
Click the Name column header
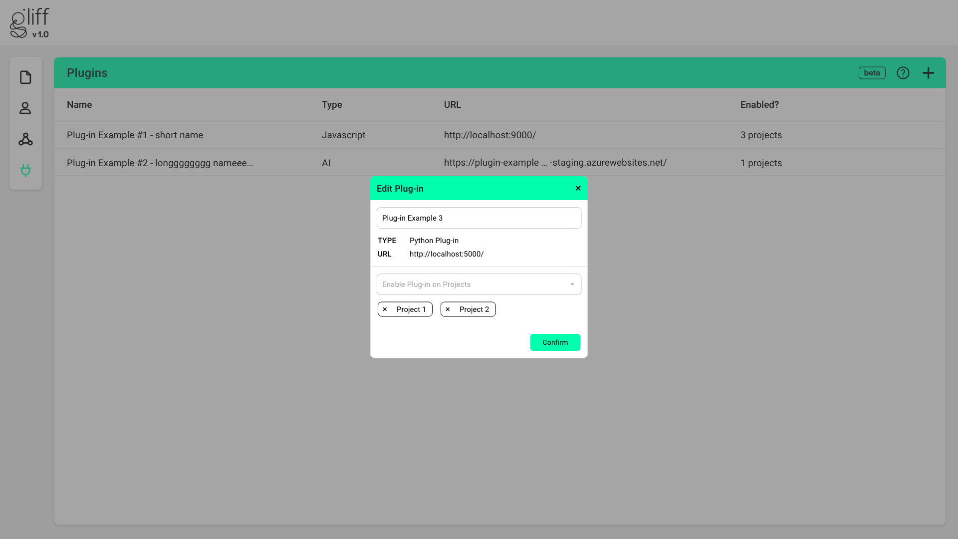[x=79, y=105]
